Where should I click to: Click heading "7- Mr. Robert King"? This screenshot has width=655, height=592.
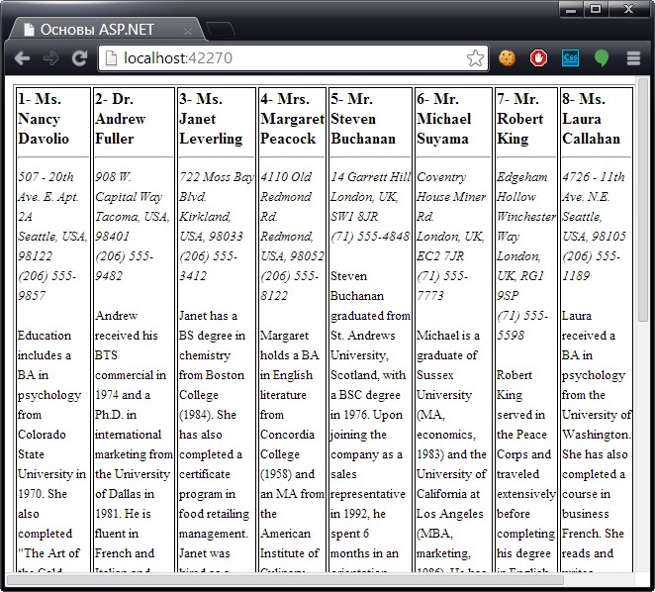point(520,119)
